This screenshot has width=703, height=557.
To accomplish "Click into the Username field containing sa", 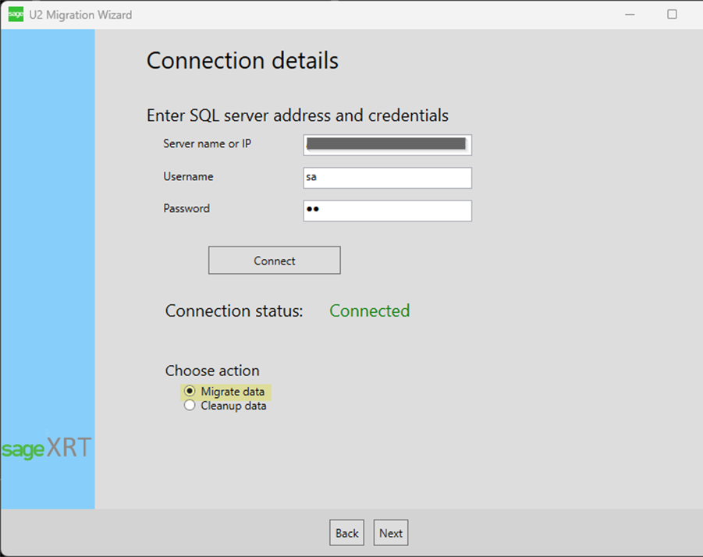I will pos(387,178).
